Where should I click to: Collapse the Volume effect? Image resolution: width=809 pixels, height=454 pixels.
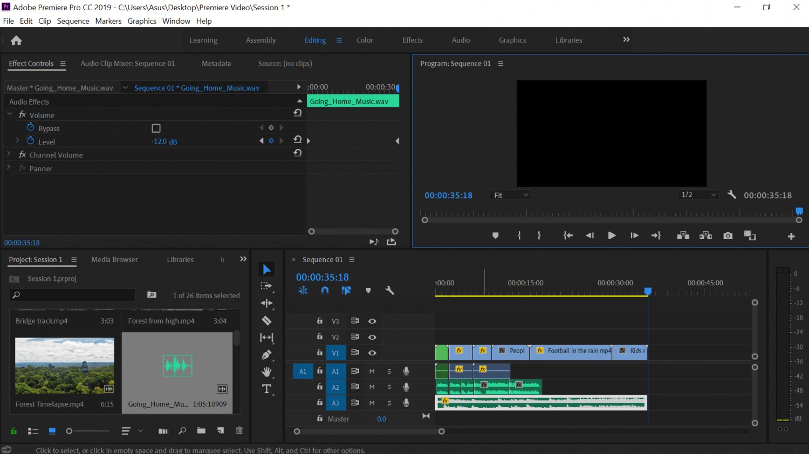pos(10,114)
